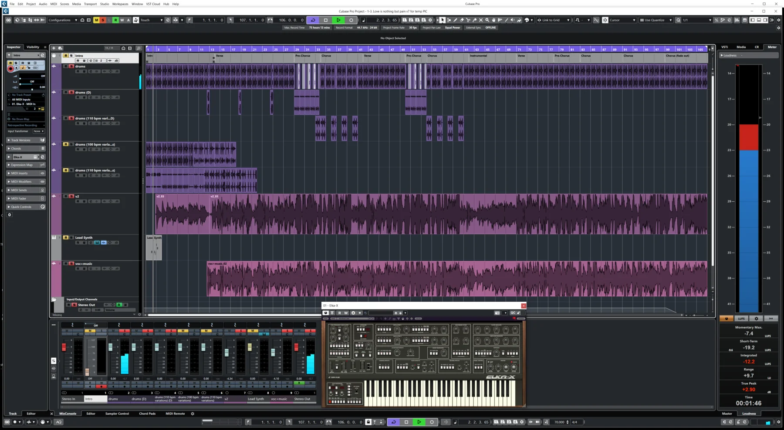Open the Transport menu

coord(90,4)
